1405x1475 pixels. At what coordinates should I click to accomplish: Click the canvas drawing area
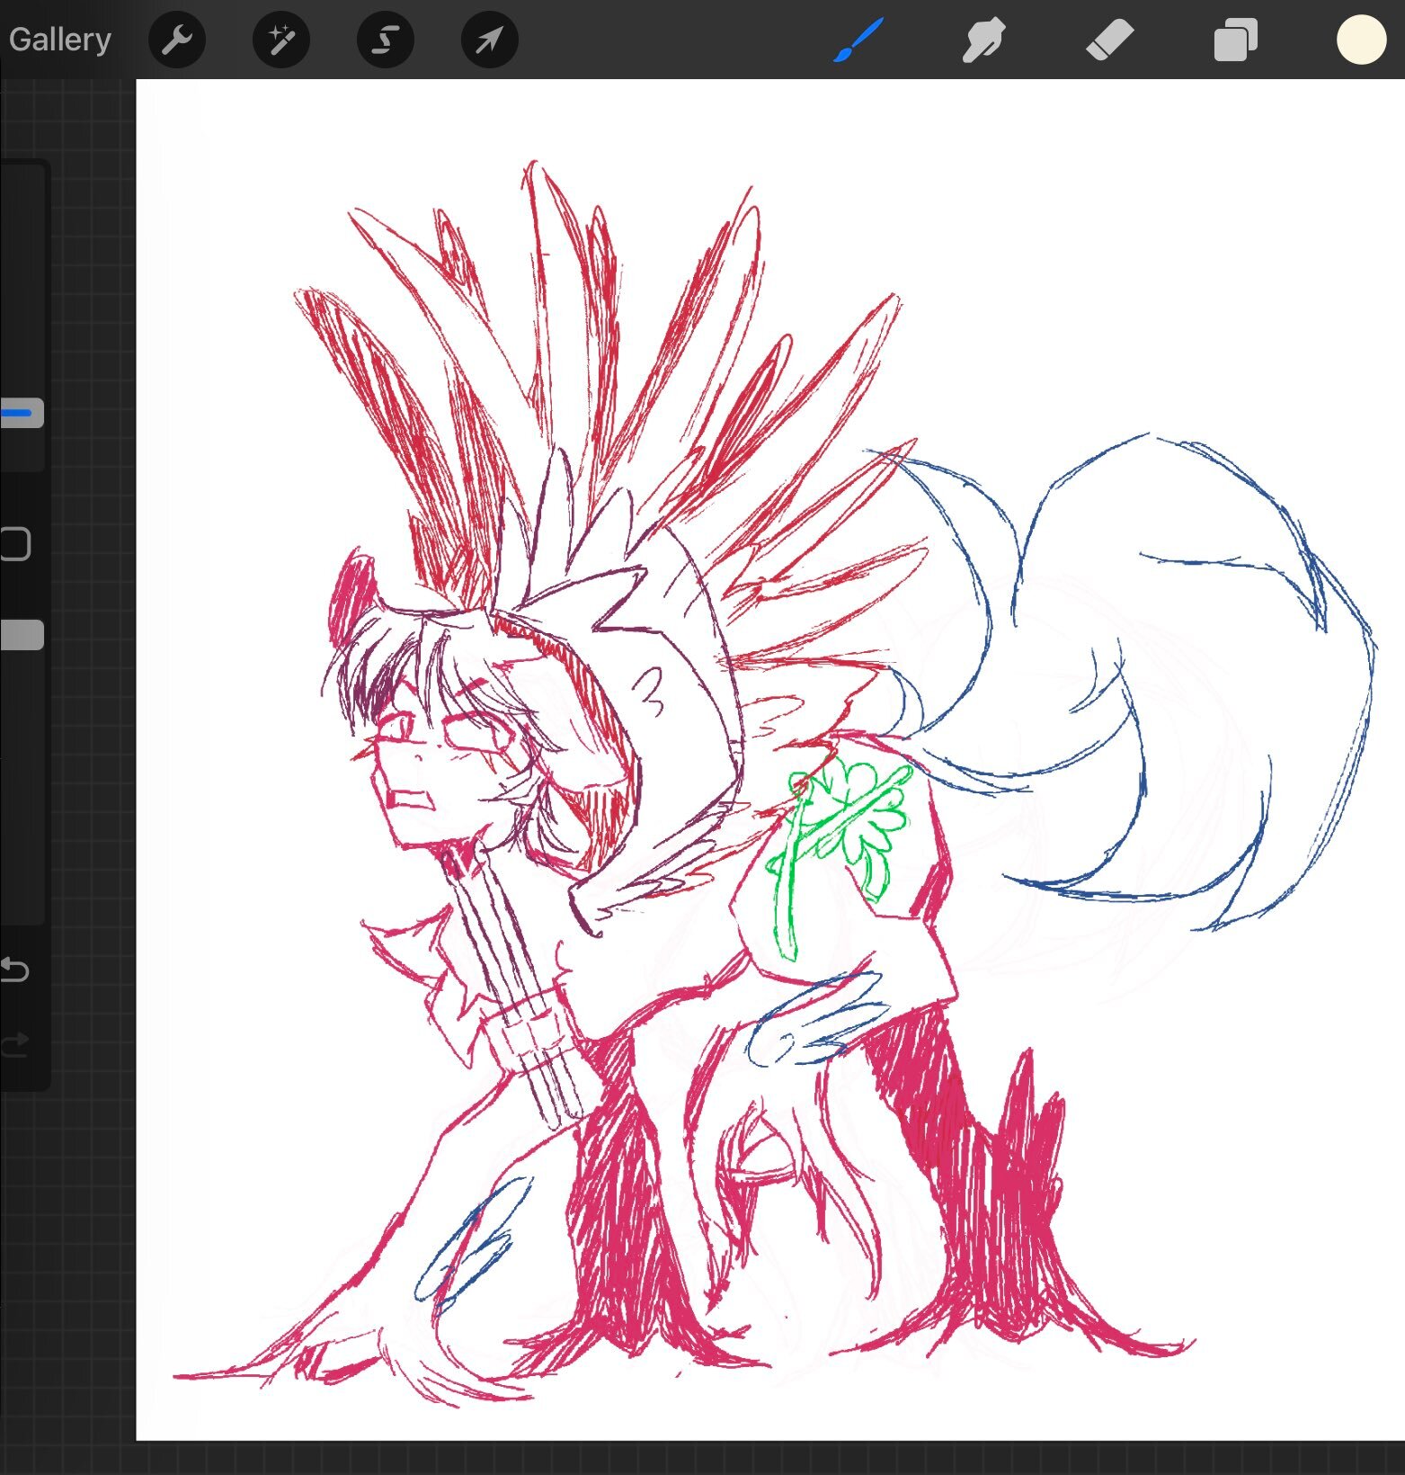[770, 760]
